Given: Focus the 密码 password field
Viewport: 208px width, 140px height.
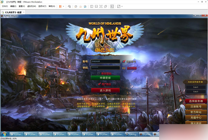Looking at the screenshot, I should click(x=105, y=68).
